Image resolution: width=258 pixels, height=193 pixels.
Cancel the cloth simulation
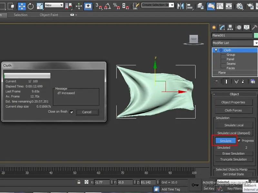[x=87, y=112]
